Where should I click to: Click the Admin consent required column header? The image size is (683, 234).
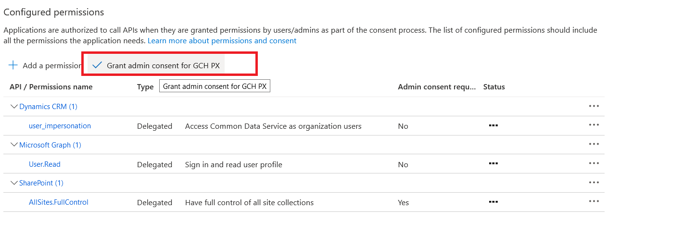(x=437, y=87)
